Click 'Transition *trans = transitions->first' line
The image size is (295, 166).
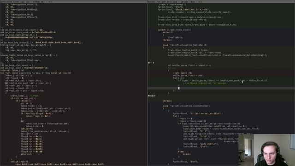[183, 19]
